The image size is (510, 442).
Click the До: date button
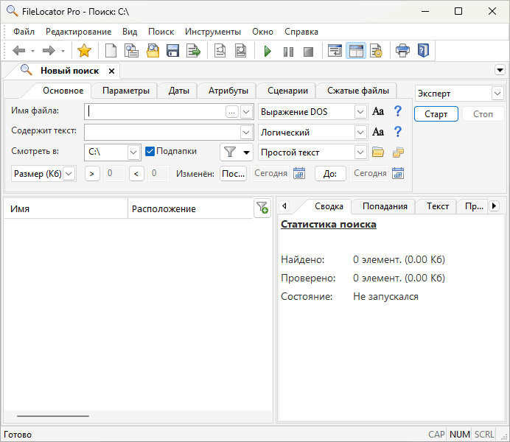pos(330,174)
